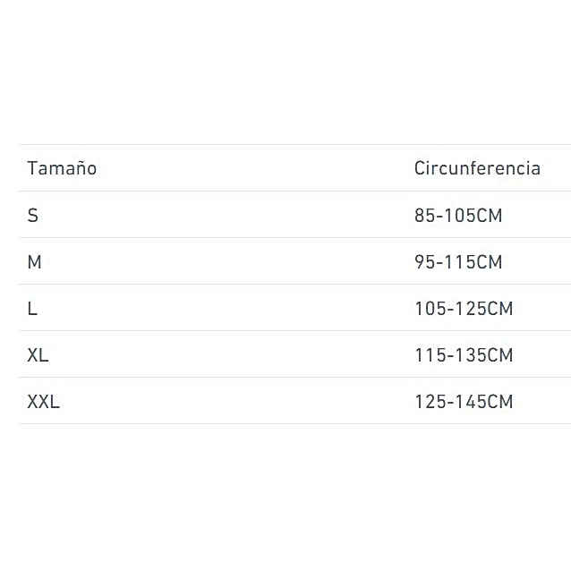This screenshot has width=571, height=571.
Task: Click the 85-105CM circumference value
Action: coord(457,216)
